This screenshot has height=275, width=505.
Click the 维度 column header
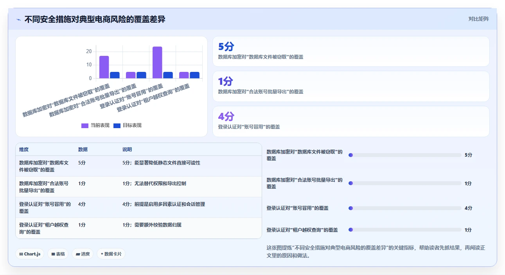click(24, 150)
